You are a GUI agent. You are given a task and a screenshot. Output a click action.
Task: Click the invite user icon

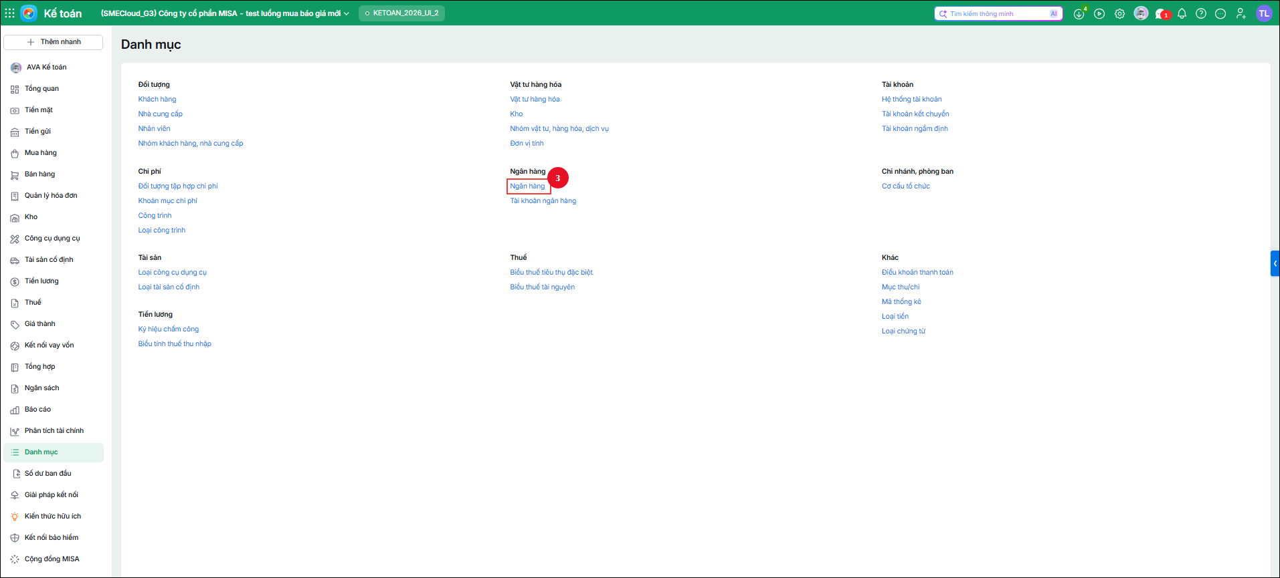1241,13
